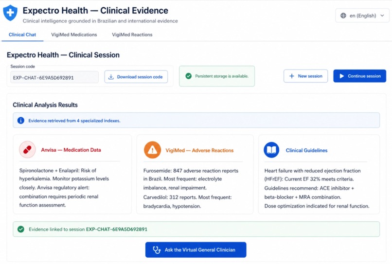Click the 'Furosemide: 847 adverse reaction reports' text
Image resolution: width=392 pixels, height=264 pixels.
[x=191, y=171]
